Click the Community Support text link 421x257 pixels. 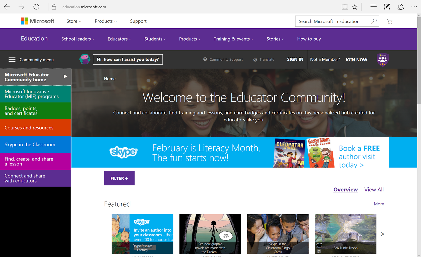226,60
